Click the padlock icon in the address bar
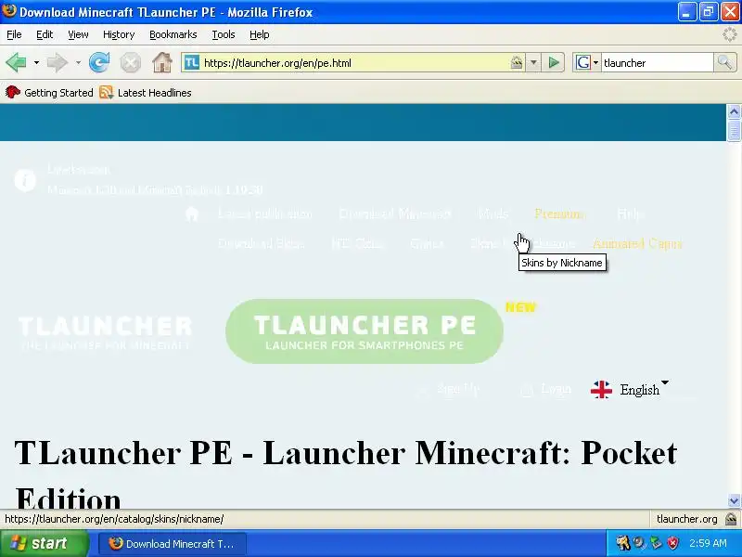The width and height of the screenshot is (742, 557). click(517, 62)
